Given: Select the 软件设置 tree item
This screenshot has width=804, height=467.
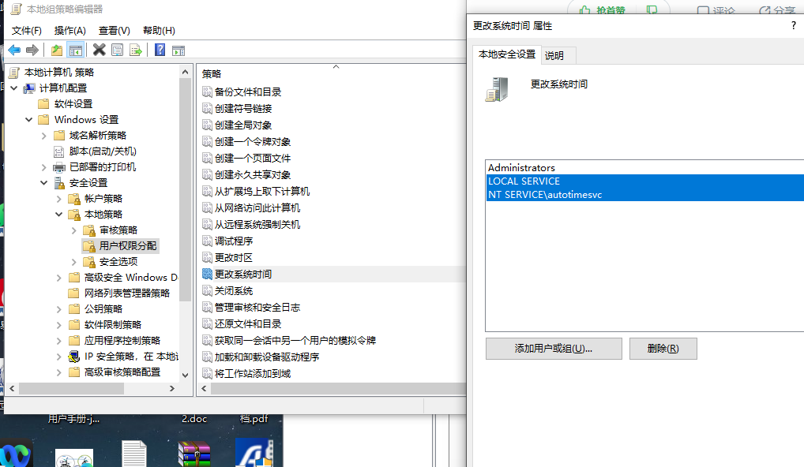Looking at the screenshot, I should point(73,104).
